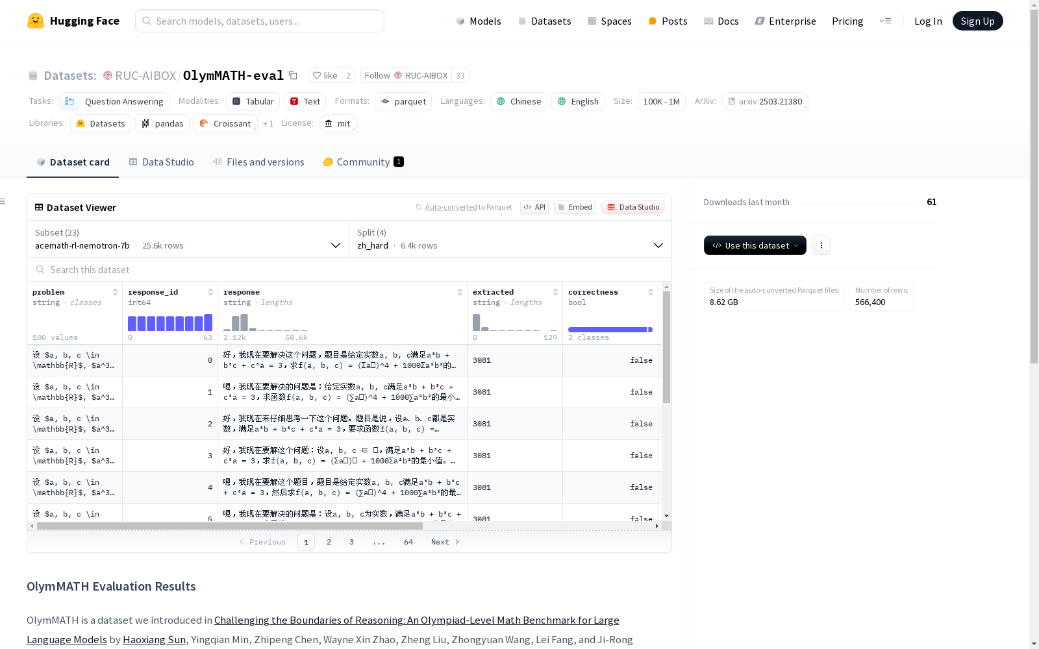Show the +1 more libraries
Image resolution: width=1039 pixels, height=649 pixels.
tap(268, 123)
